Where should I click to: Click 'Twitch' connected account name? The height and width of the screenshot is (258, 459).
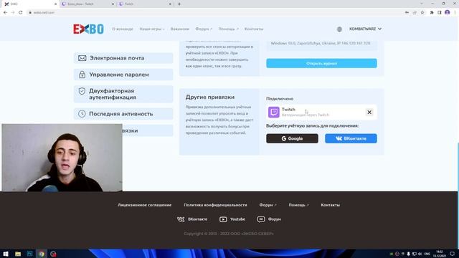pos(288,110)
